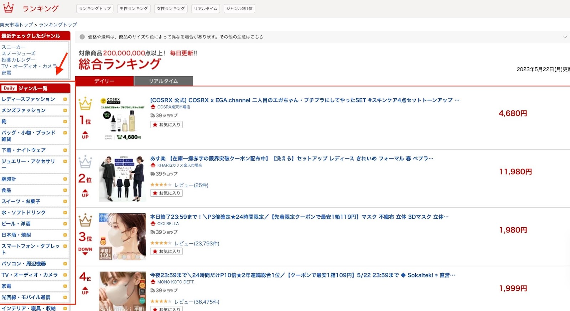Open 男性ランキング in top navigation
This screenshot has width=570, height=311.
[134, 9]
